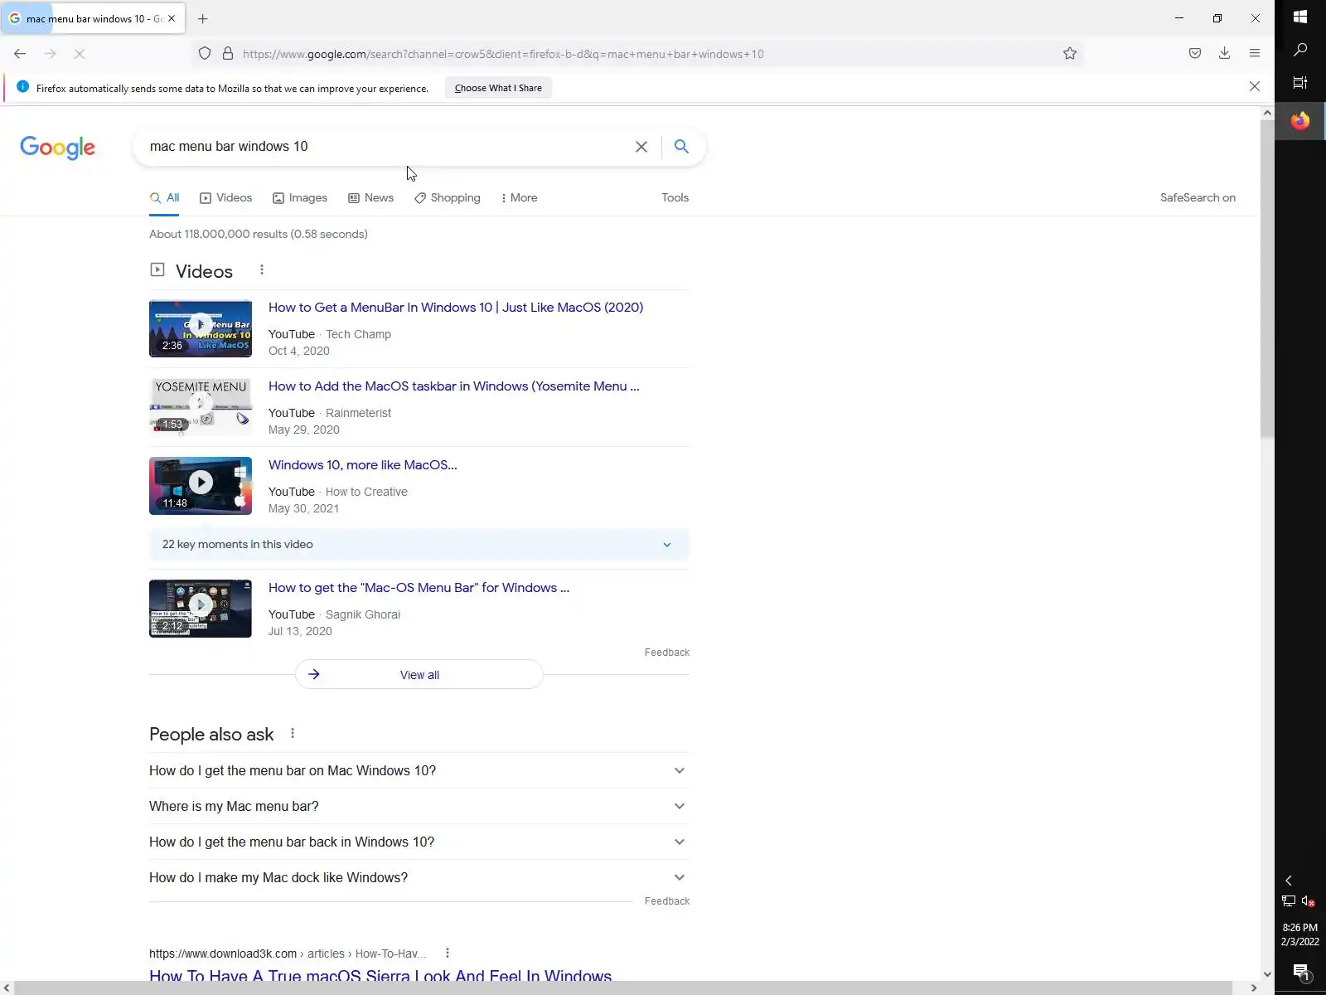Viewport: 1326px width, 995px height.
Task: Dismiss the Firefox data notification bar
Action: tap(1255, 86)
